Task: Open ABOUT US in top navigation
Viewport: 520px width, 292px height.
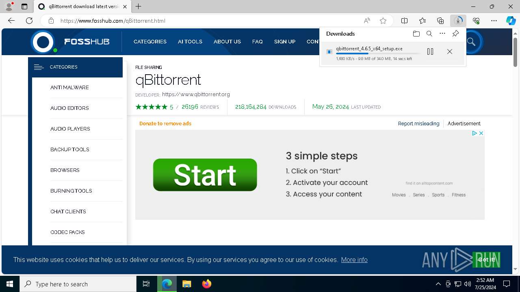Action: 227,42
